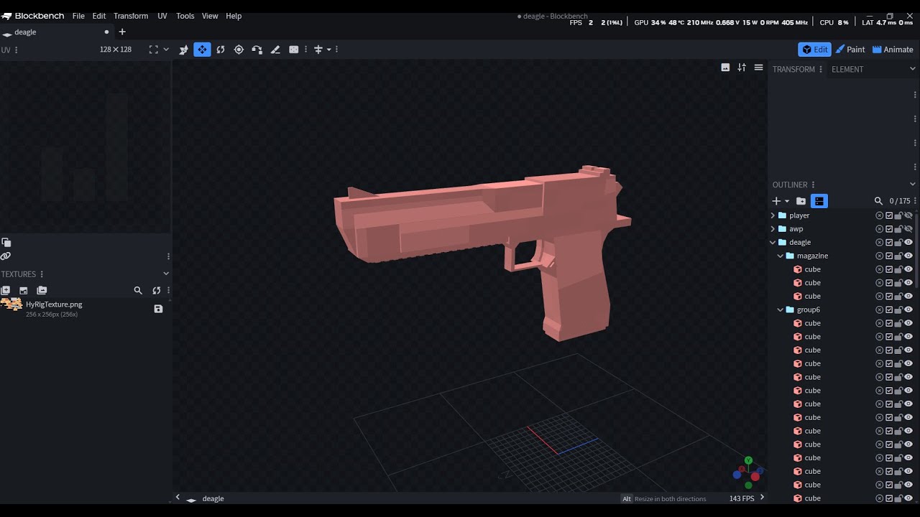
Task: Click the Add Group folder icon
Action: tap(801, 201)
